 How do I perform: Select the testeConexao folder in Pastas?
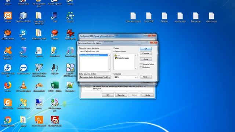[122, 58]
